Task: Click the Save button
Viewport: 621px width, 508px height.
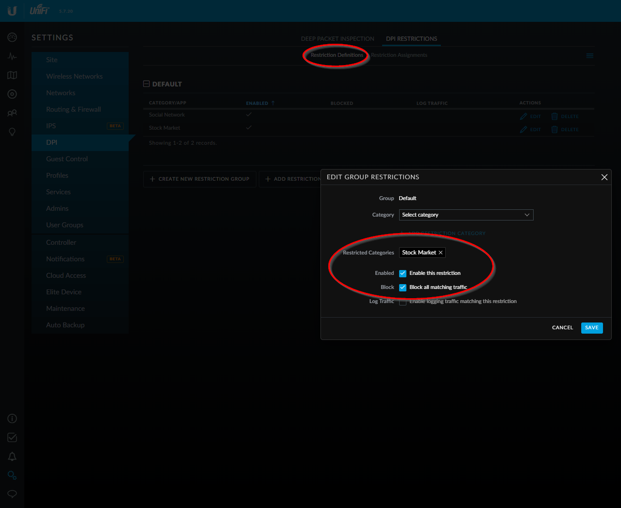Action: pos(591,328)
